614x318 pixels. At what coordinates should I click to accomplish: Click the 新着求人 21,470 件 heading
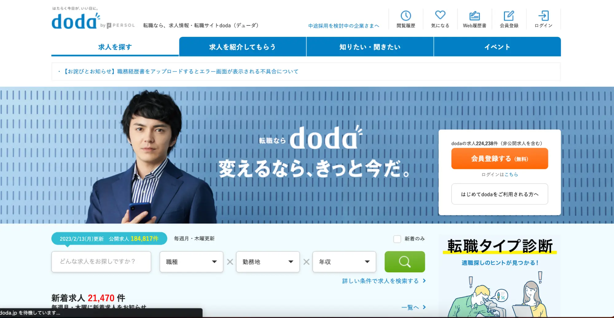click(x=88, y=298)
